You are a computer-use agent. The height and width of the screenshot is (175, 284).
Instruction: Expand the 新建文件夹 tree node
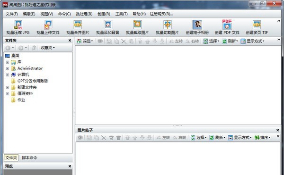8,88
